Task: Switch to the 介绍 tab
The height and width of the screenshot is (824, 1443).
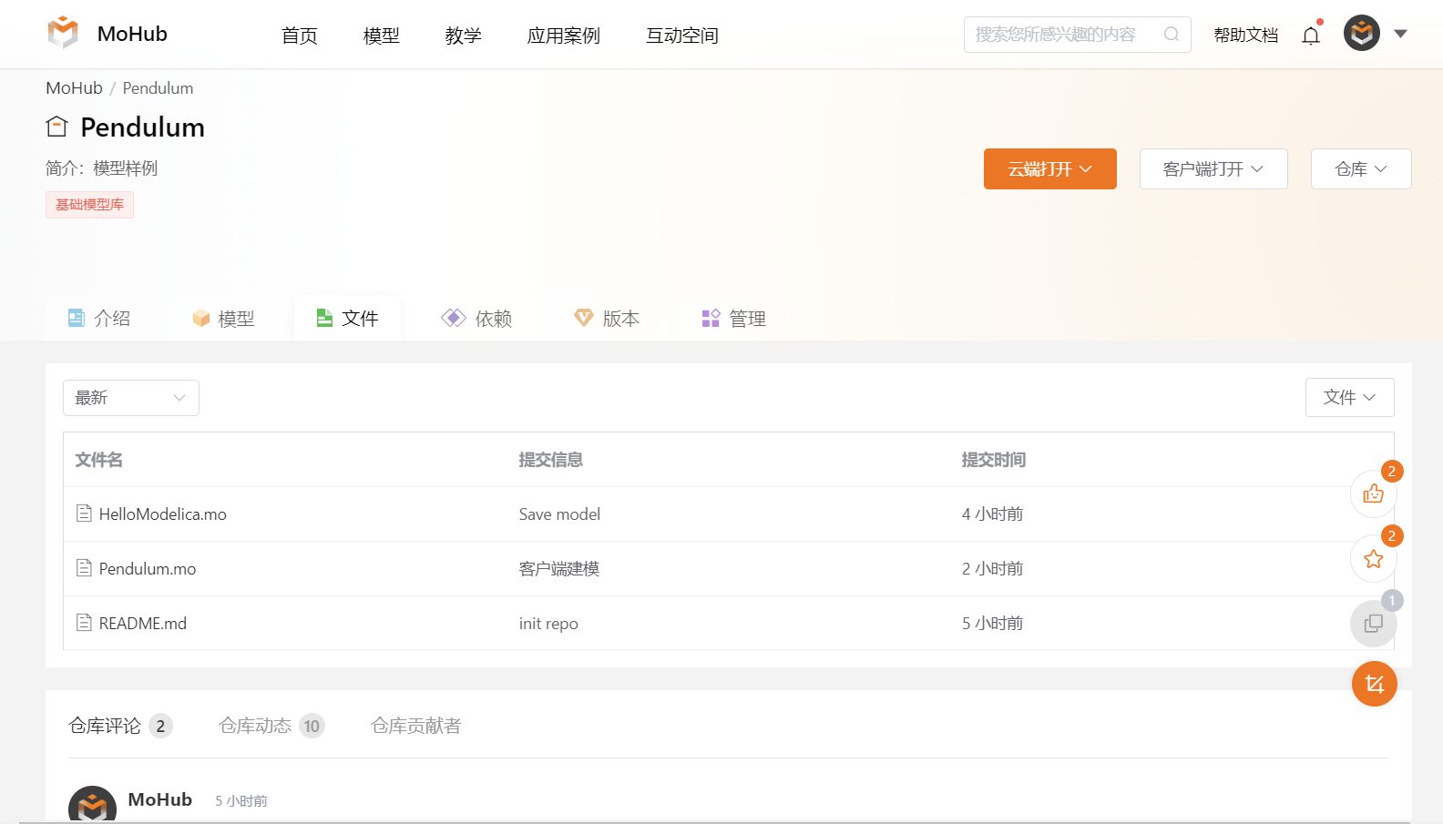Action: click(x=99, y=318)
